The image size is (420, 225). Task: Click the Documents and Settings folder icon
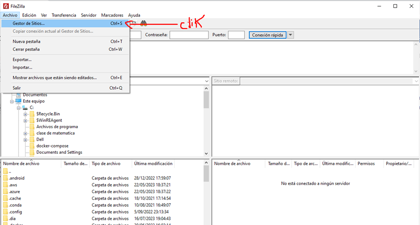32,152
